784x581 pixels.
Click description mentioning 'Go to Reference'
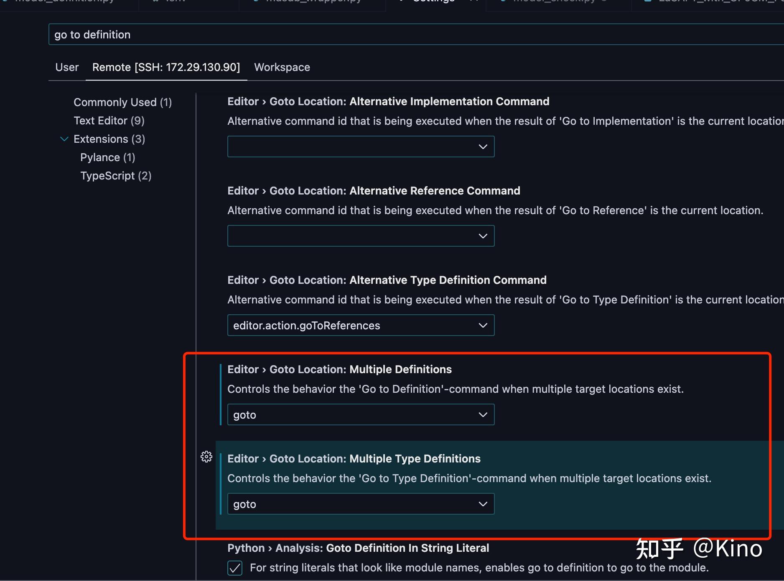tap(495, 210)
